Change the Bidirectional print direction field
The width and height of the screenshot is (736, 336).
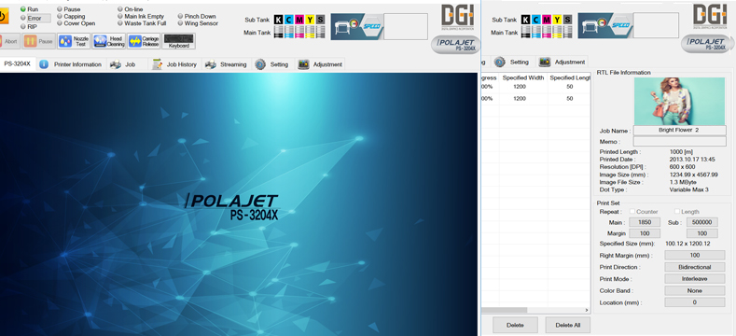coord(695,267)
